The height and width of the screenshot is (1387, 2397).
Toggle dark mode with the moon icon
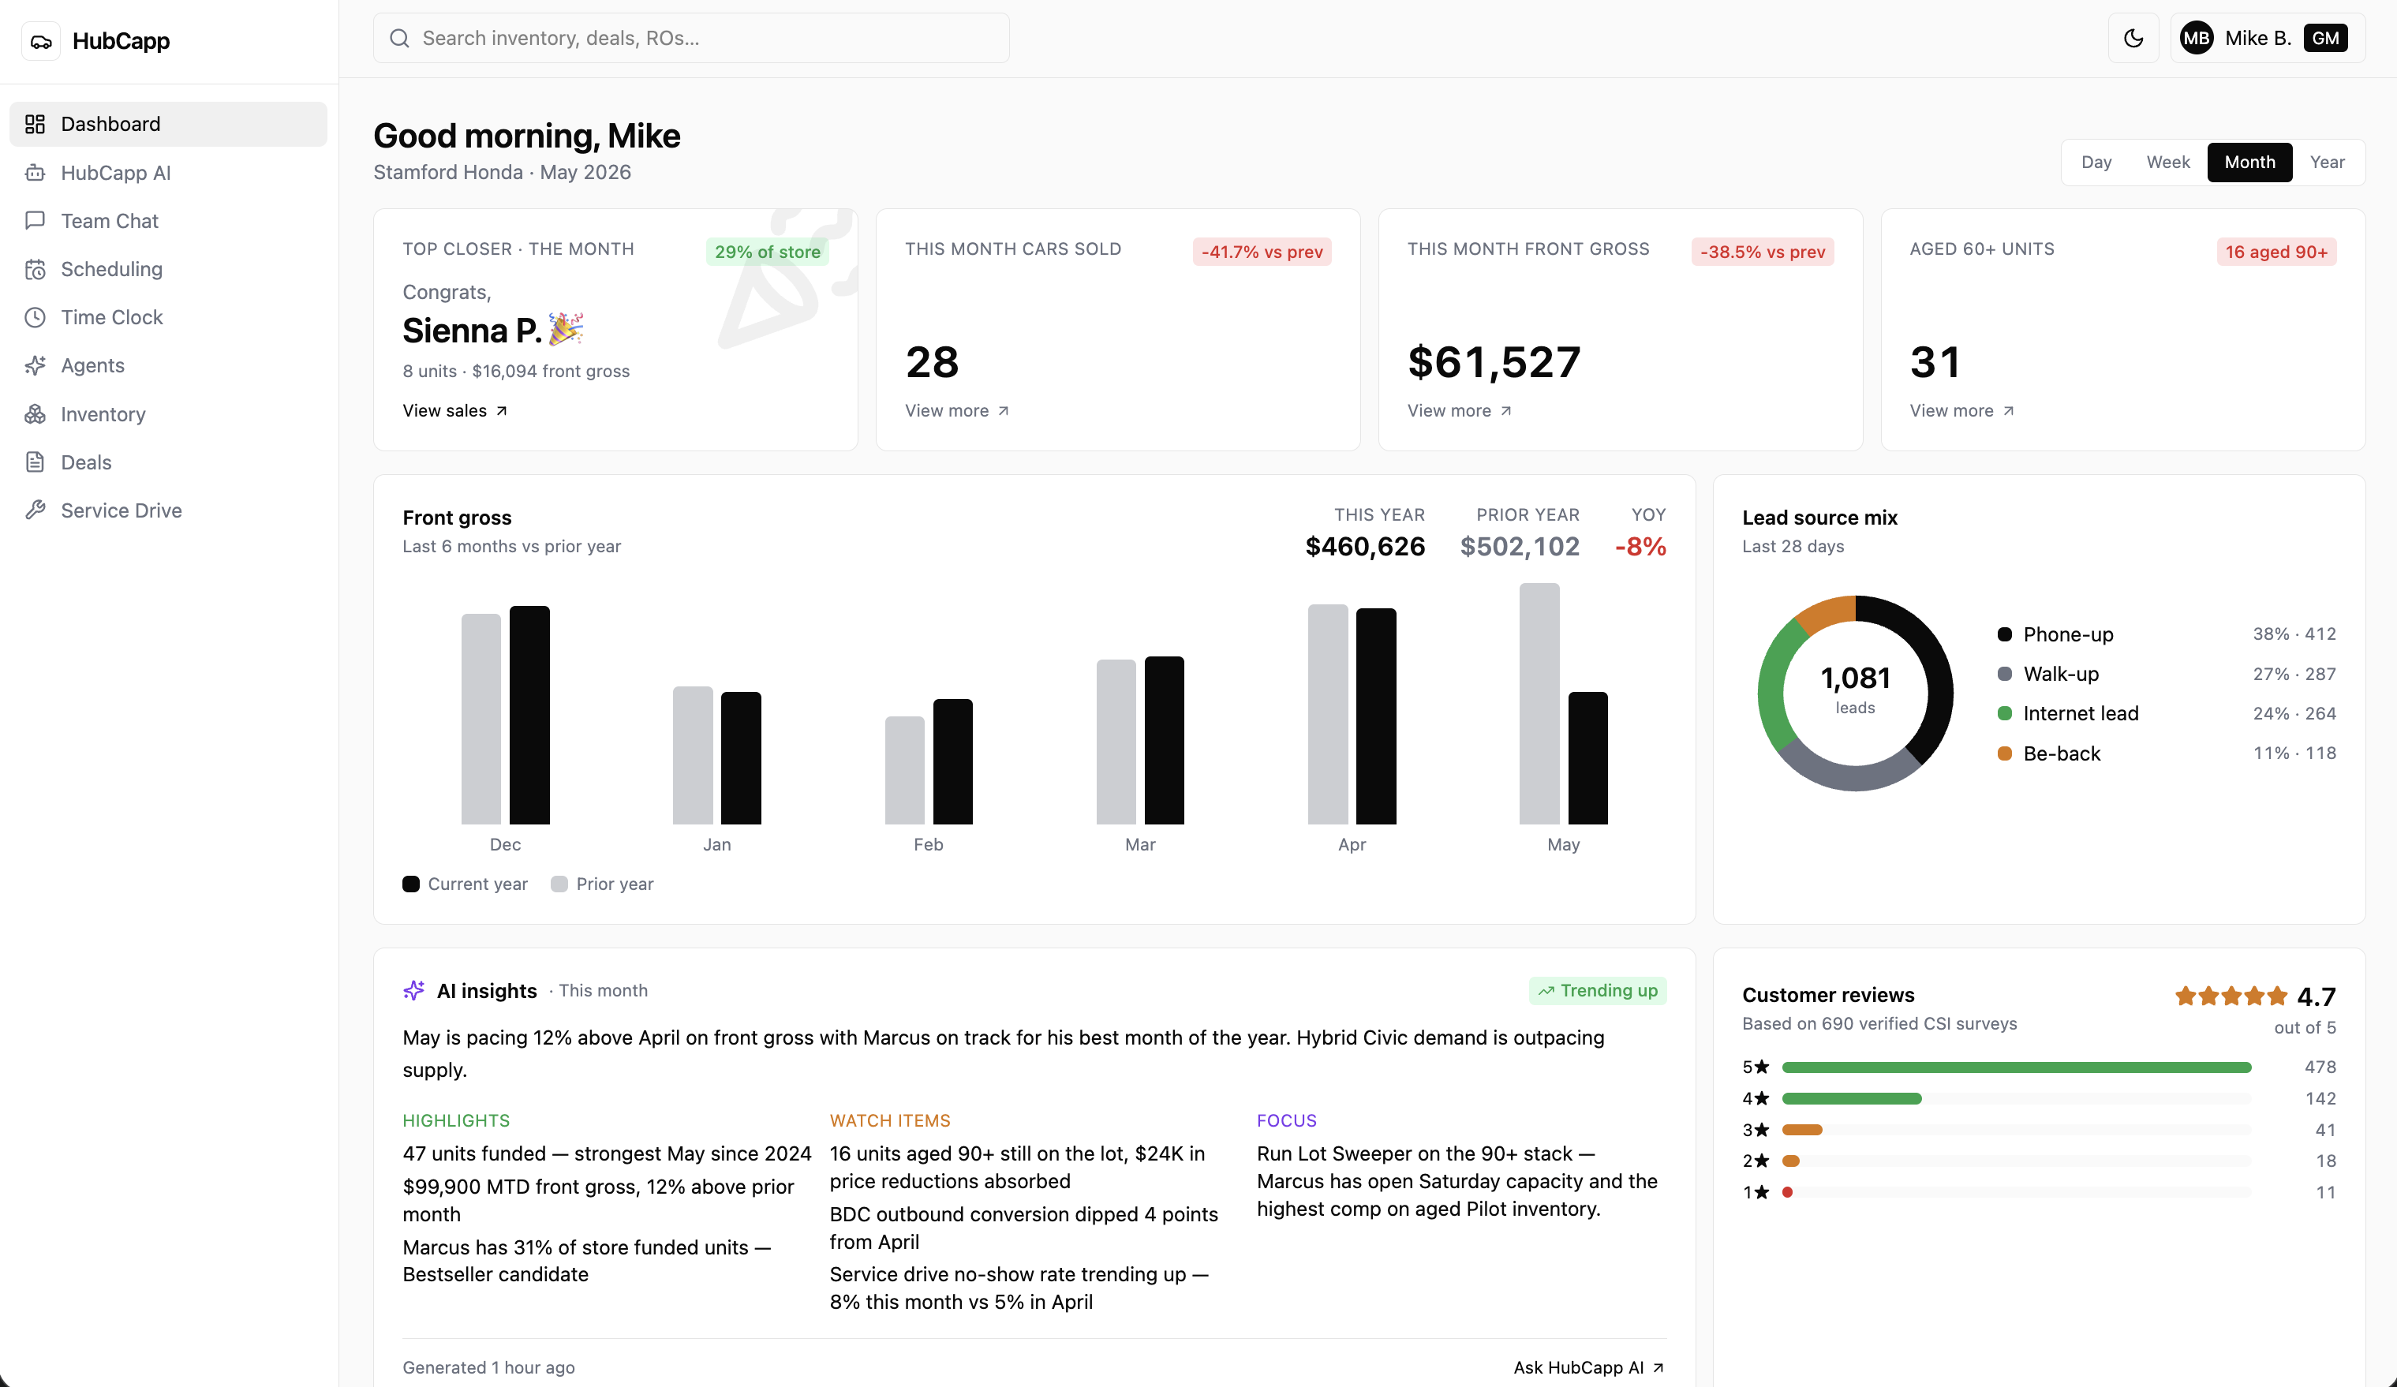point(2133,38)
